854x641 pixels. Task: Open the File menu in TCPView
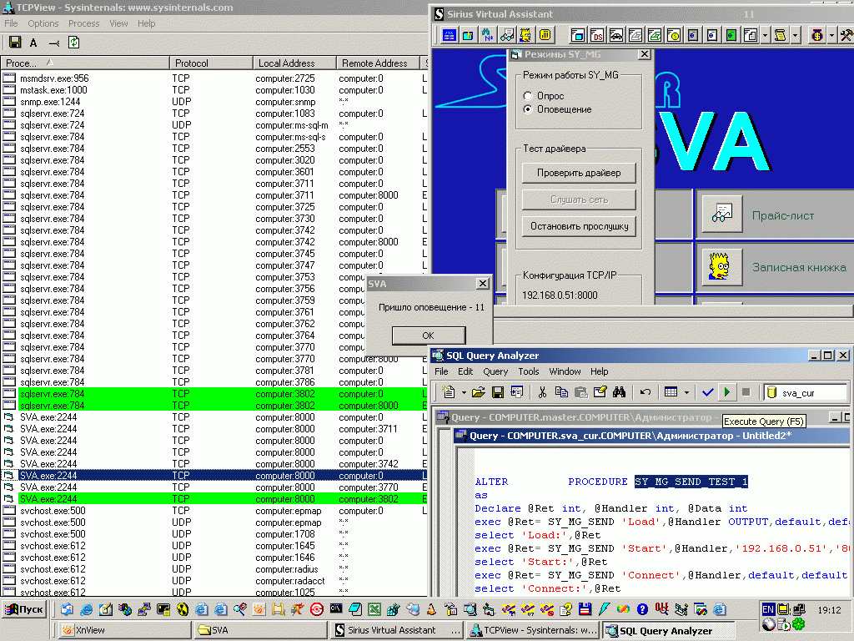[11, 23]
